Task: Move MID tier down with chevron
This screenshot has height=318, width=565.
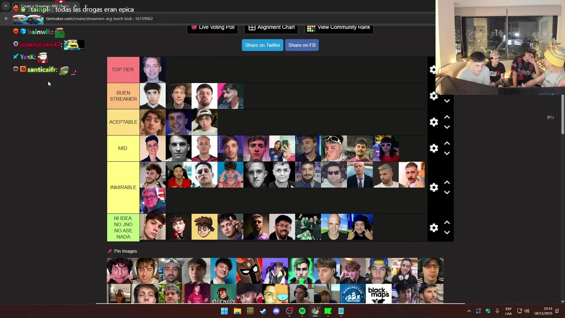Action: pyautogui.click(x=447, y=153)
